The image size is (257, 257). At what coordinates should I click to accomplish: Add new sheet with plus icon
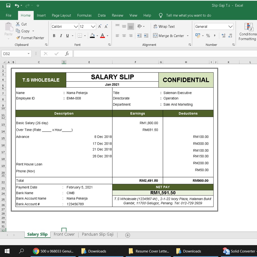pyautogui.click(x=127, y=235)
